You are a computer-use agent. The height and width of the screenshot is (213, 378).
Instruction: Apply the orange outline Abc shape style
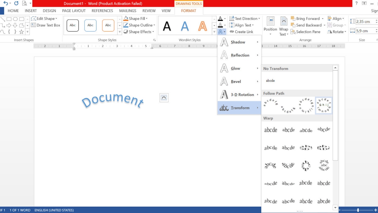[x=108, y=25]
